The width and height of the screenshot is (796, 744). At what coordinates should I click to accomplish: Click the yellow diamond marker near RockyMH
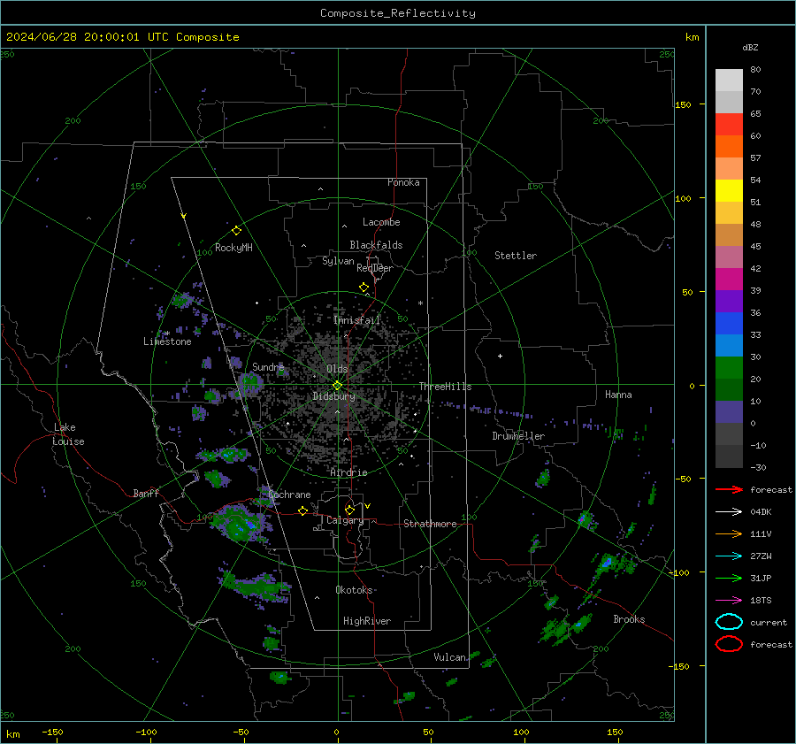pos(236,231)
